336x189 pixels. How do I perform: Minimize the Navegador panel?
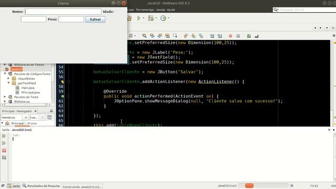coord(51,111)
